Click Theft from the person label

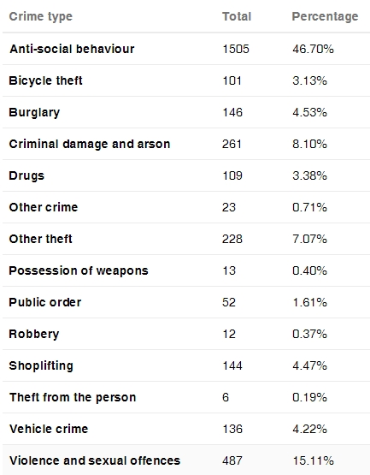pos(73,397)
